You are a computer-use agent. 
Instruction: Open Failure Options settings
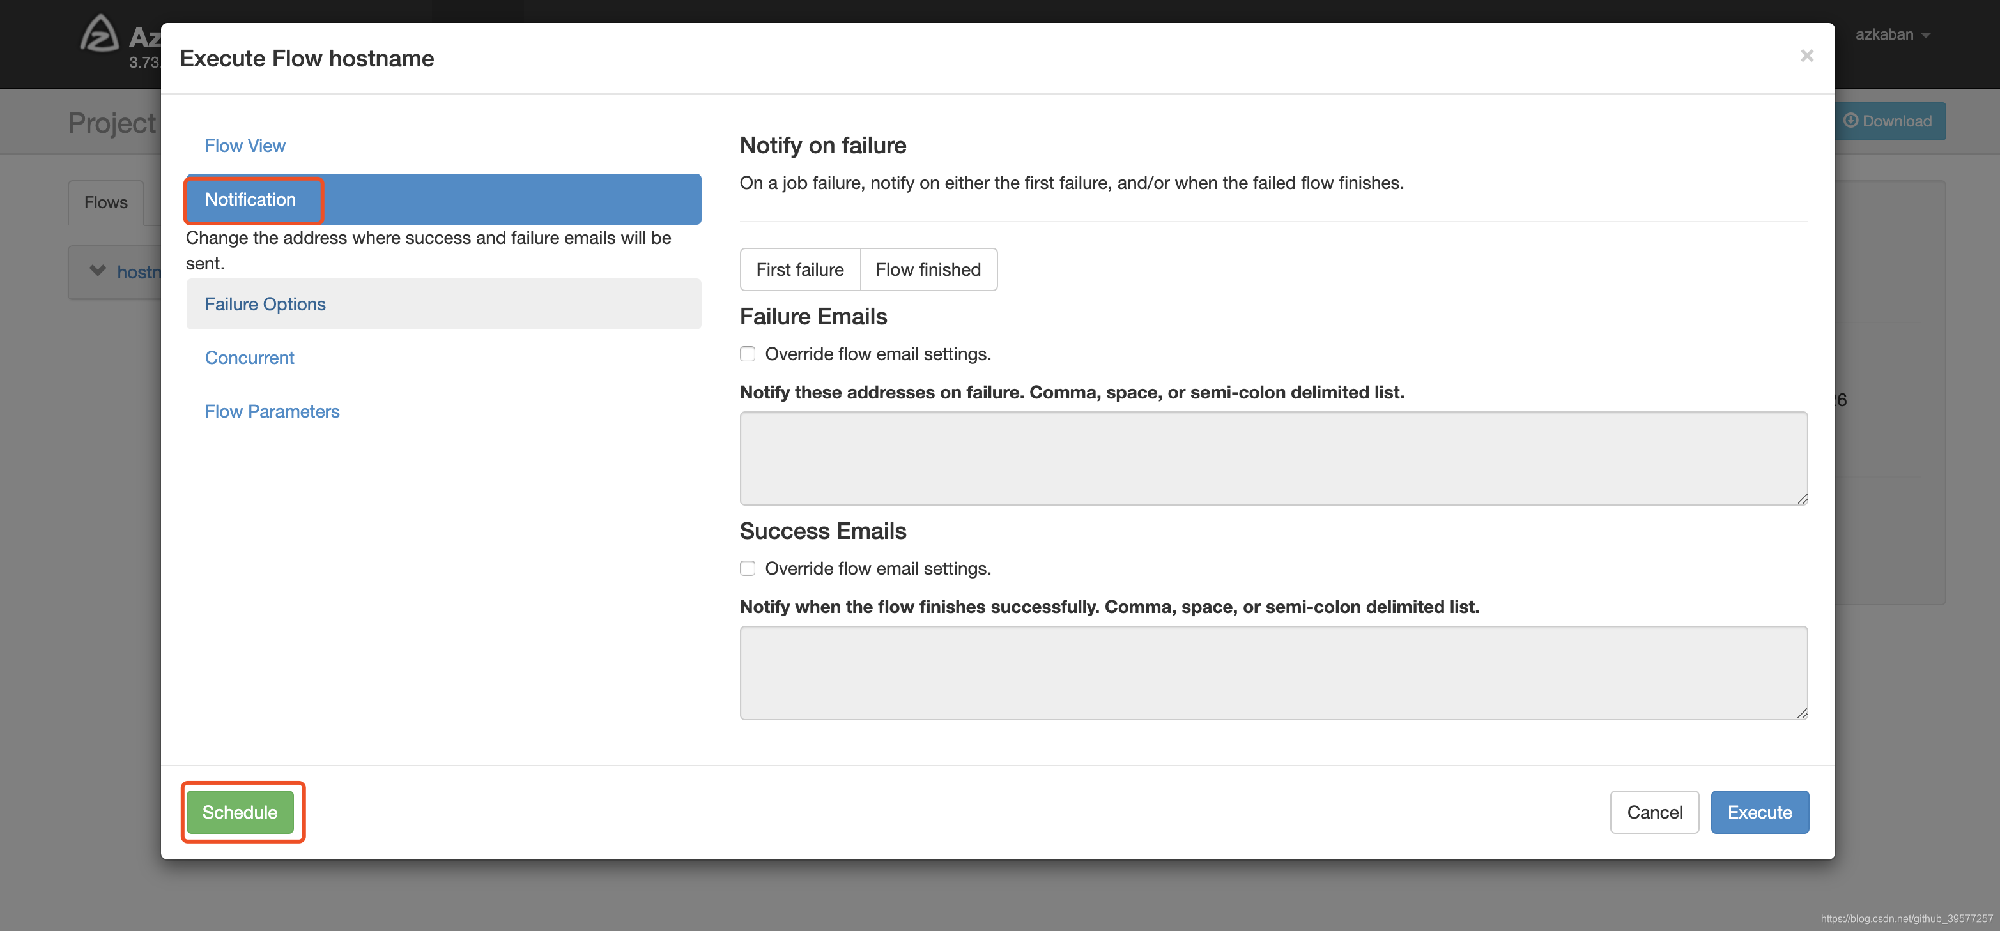tap(265, 303)
